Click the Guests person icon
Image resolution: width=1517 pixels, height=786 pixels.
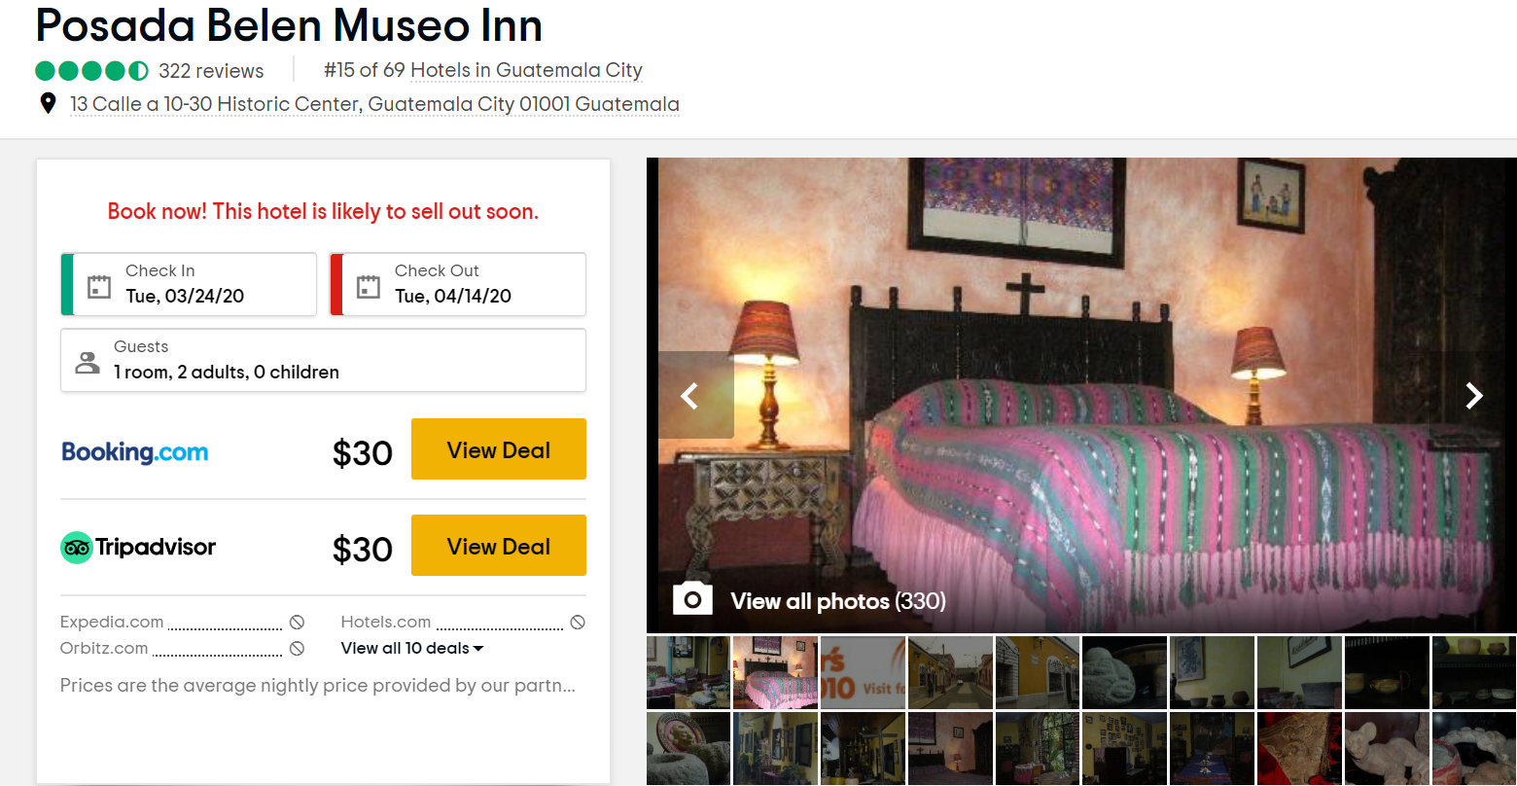coord(88,363)
